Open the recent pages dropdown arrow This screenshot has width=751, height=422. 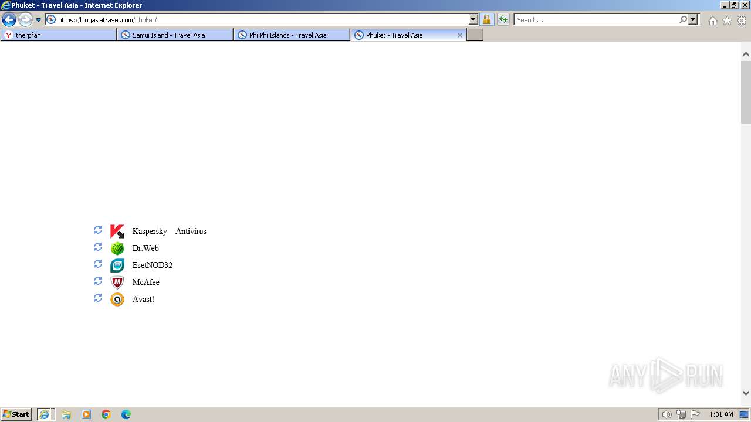[x=39, y=20]
